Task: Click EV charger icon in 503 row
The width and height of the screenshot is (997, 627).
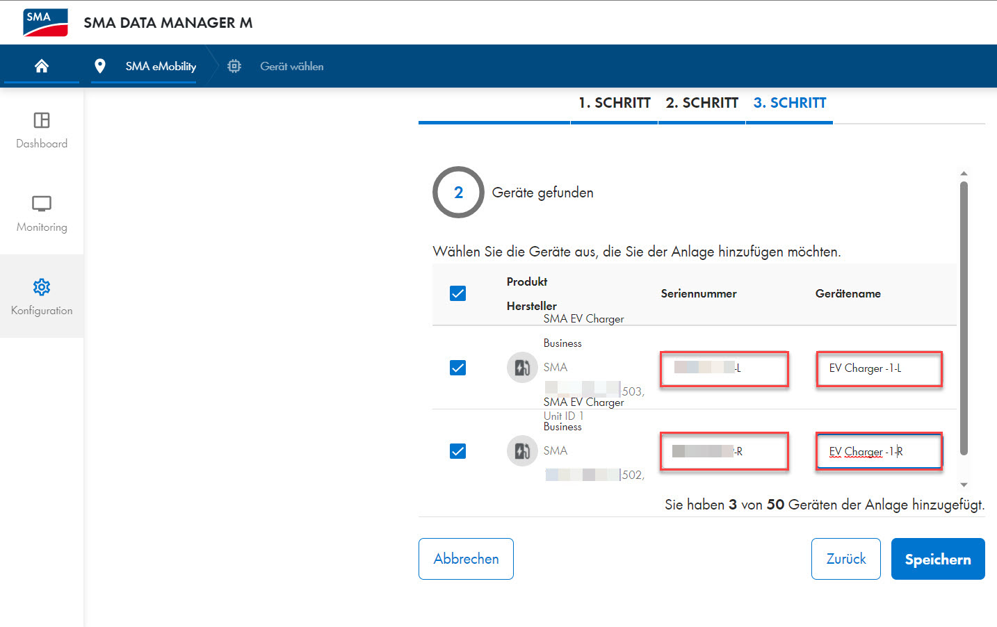Action: point(522,367)
